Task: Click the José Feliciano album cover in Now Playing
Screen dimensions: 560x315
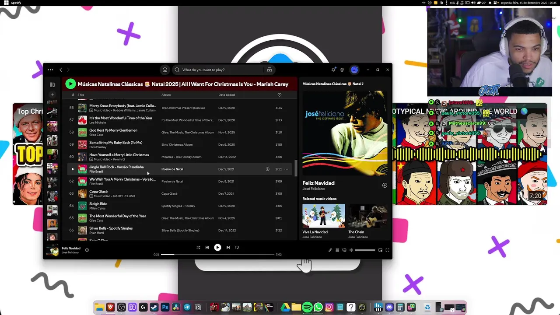Action: [345, 133]
